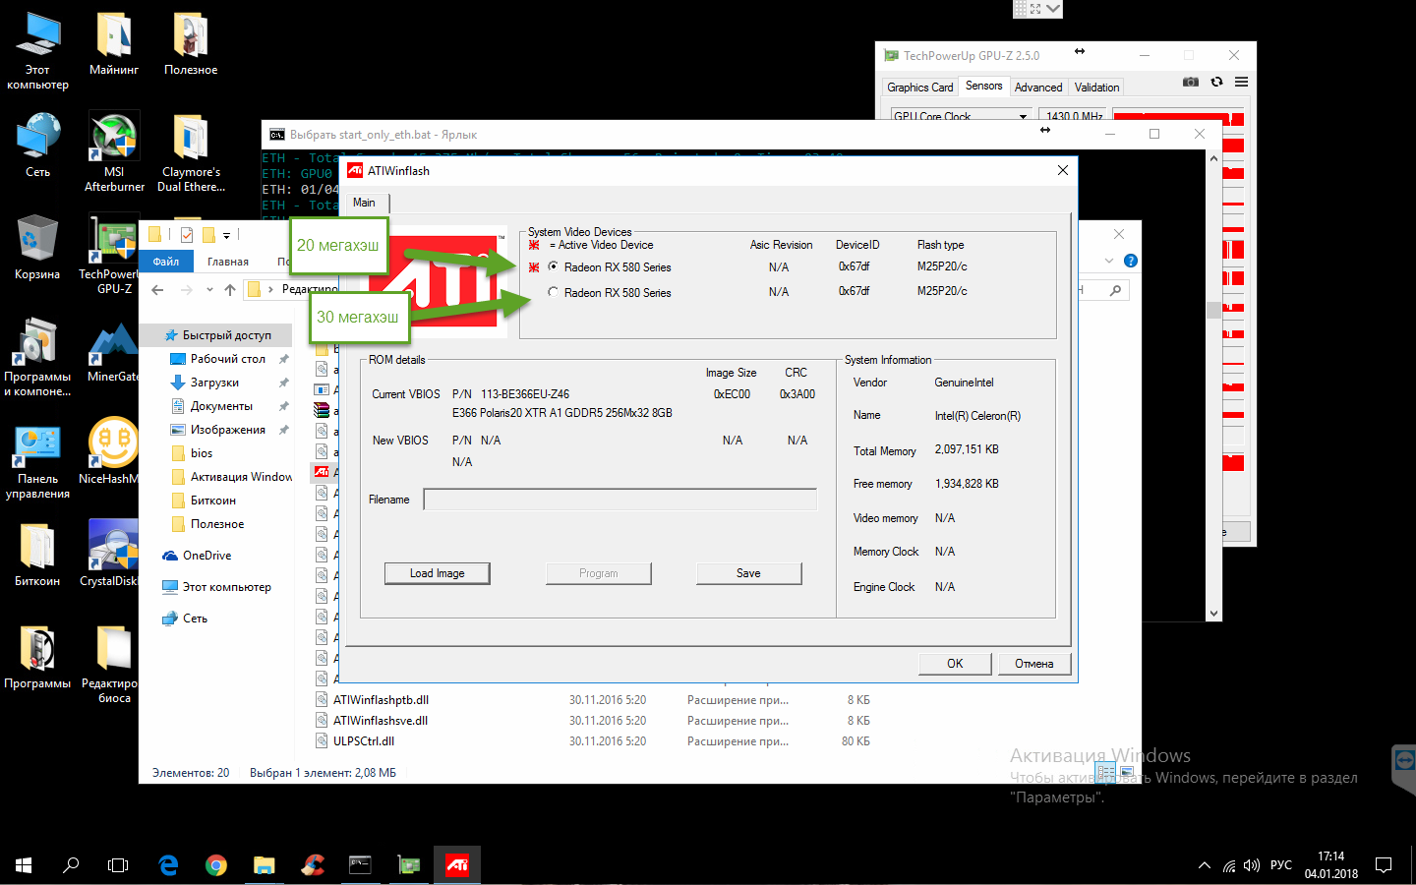Go back in File Explorer
Viewport: 1416px width, 885px height.
coord(158,289)
